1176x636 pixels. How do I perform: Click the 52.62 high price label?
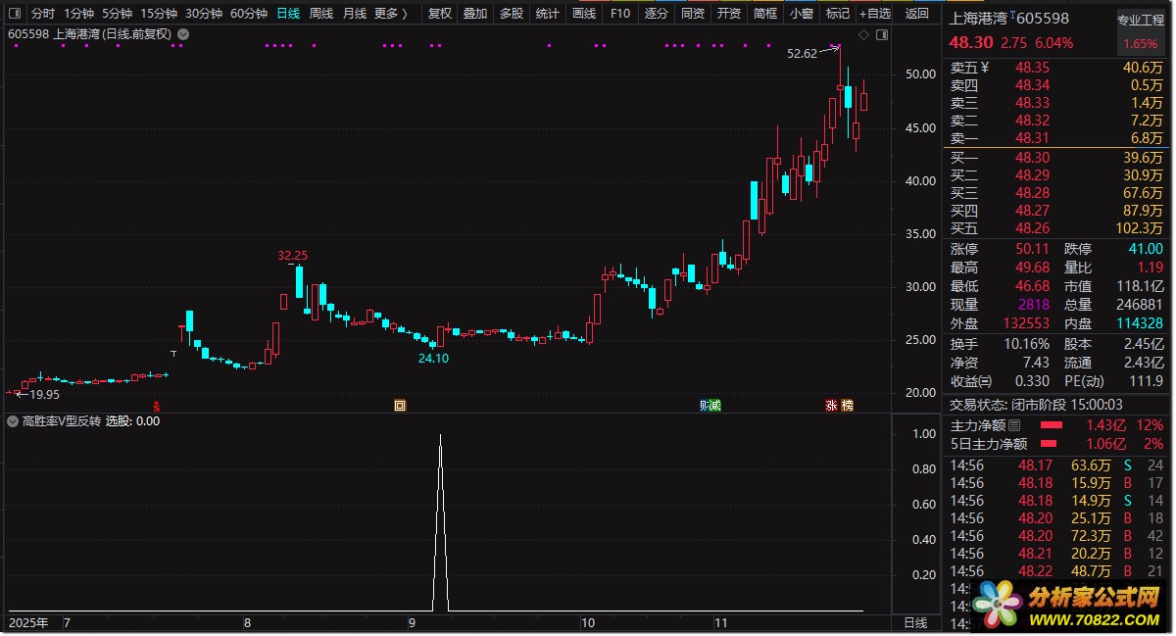click(802, 54)
